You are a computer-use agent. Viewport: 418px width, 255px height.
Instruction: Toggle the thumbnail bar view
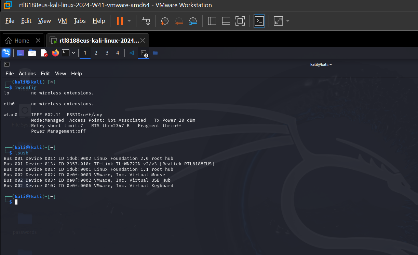click(226, 21)
